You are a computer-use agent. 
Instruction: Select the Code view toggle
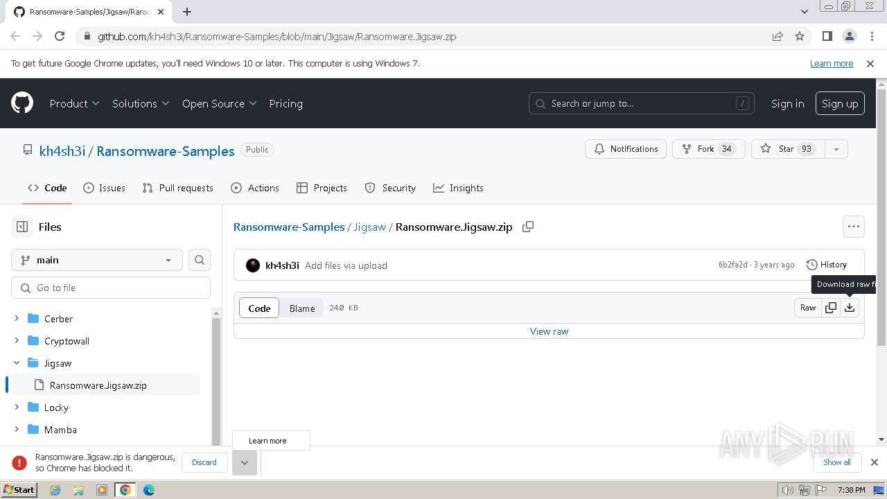point(259,308)
